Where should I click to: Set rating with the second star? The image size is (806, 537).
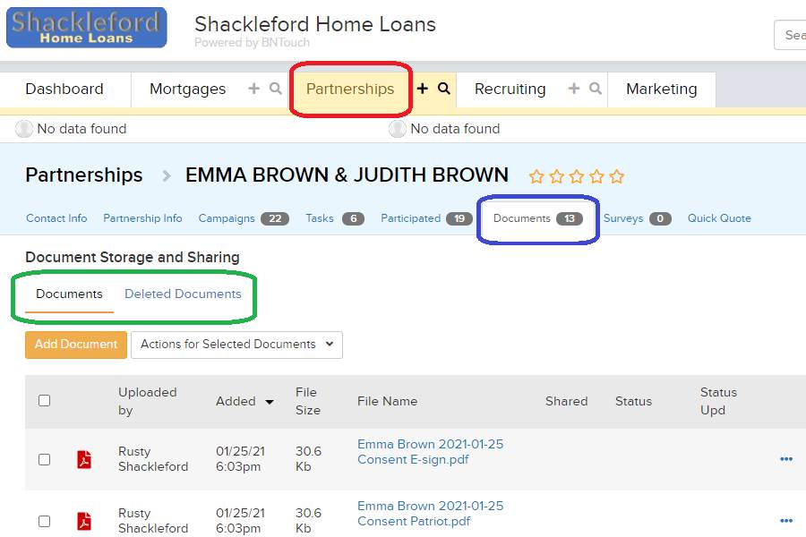tap(557, 177)
